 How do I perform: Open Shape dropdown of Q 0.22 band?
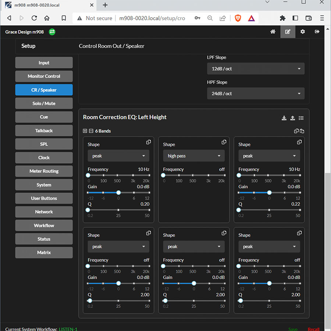coord(269,156)
